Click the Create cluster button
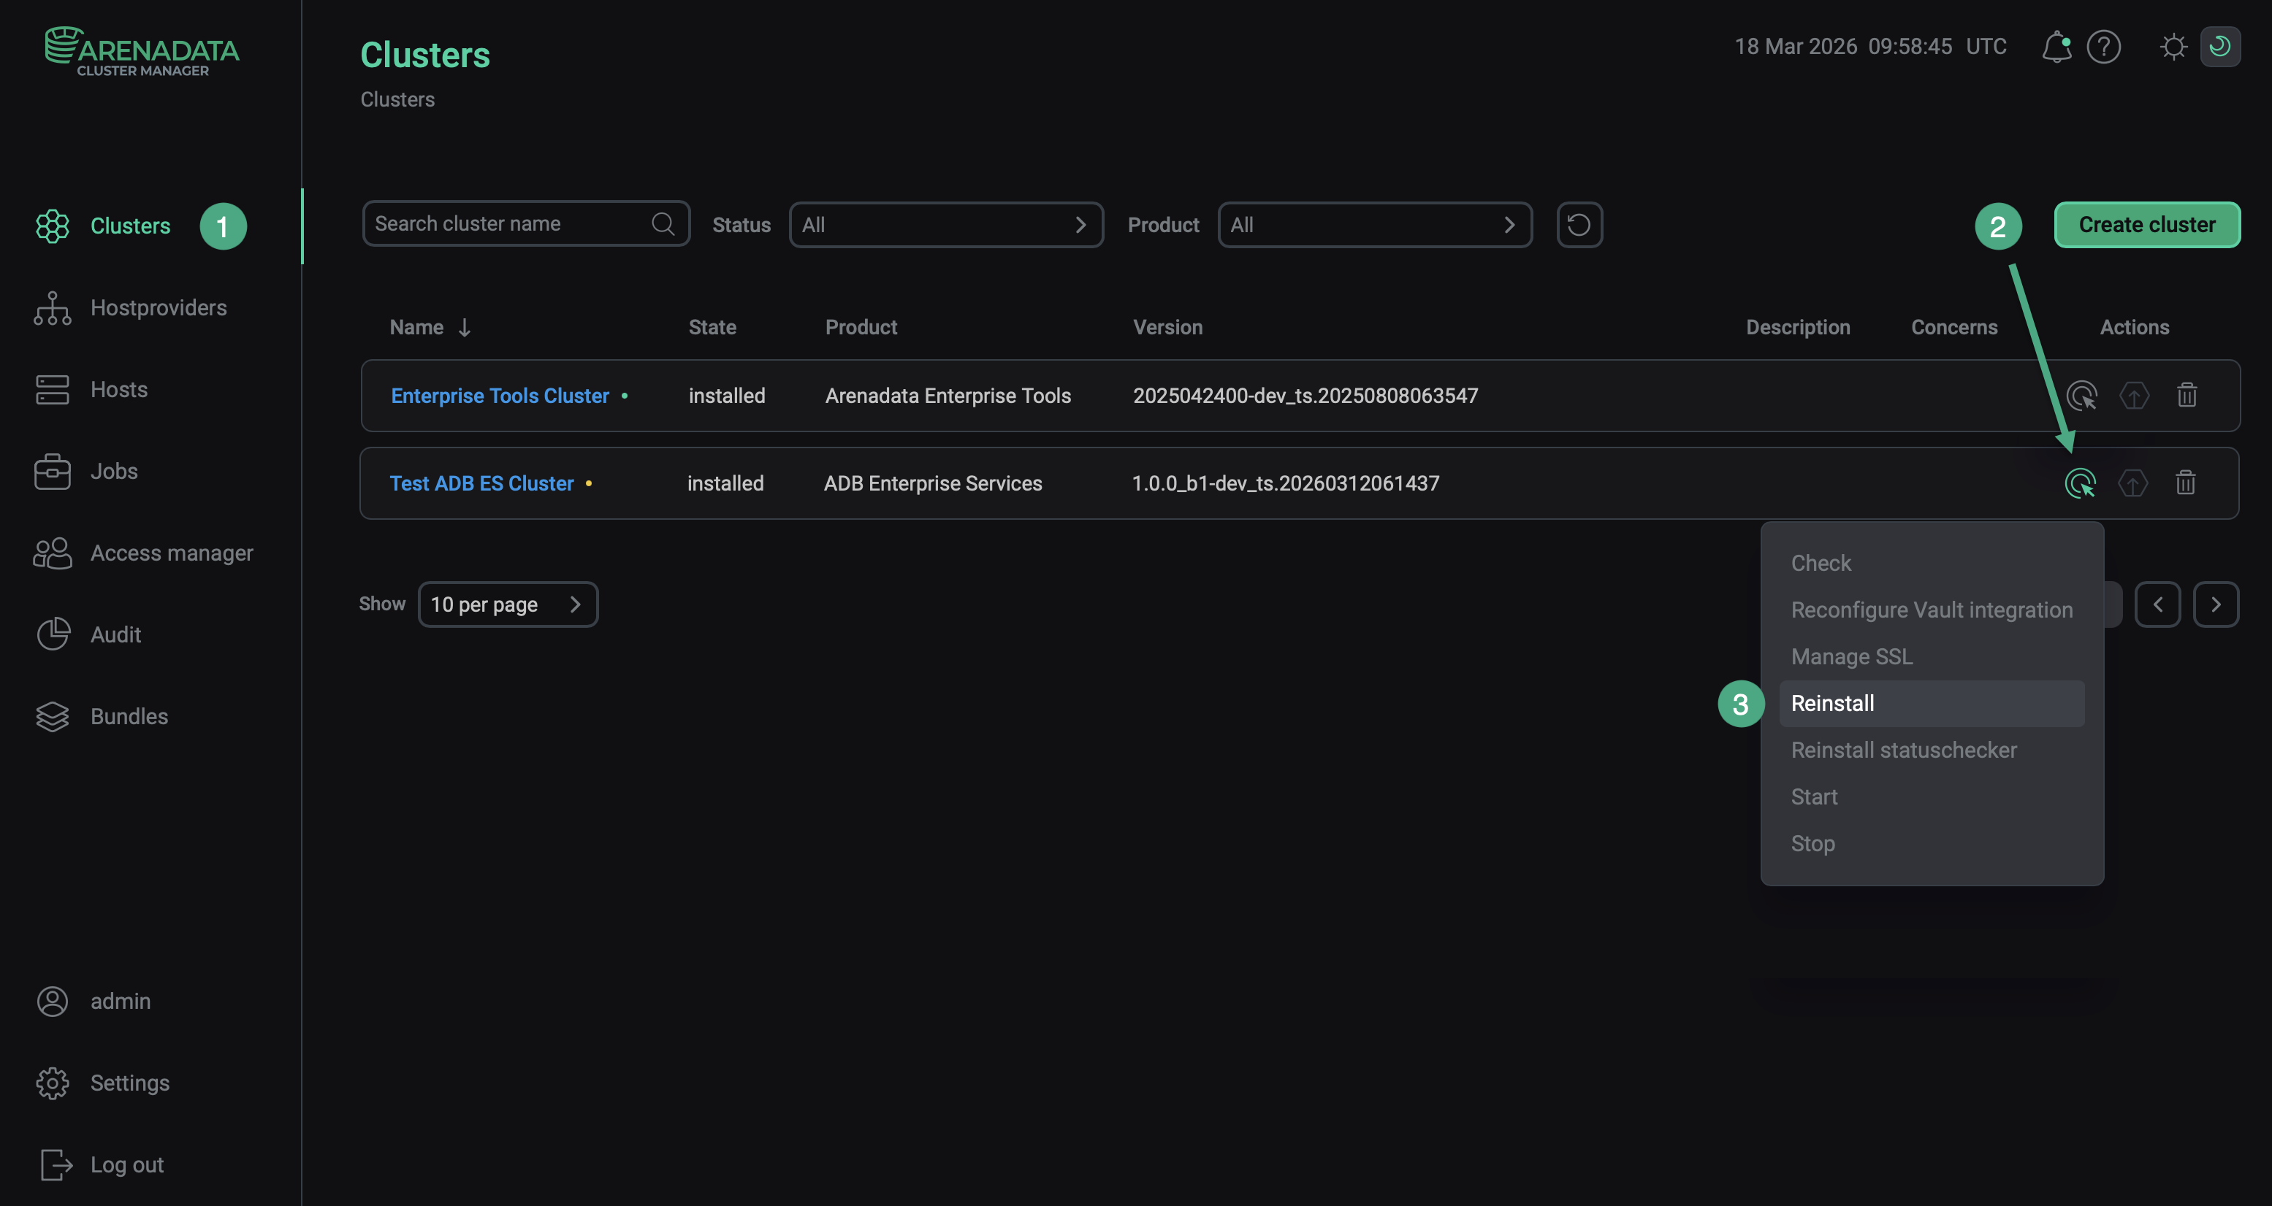The height and width of the screenshot is (1206, 2272). (x=2146, y=225)
